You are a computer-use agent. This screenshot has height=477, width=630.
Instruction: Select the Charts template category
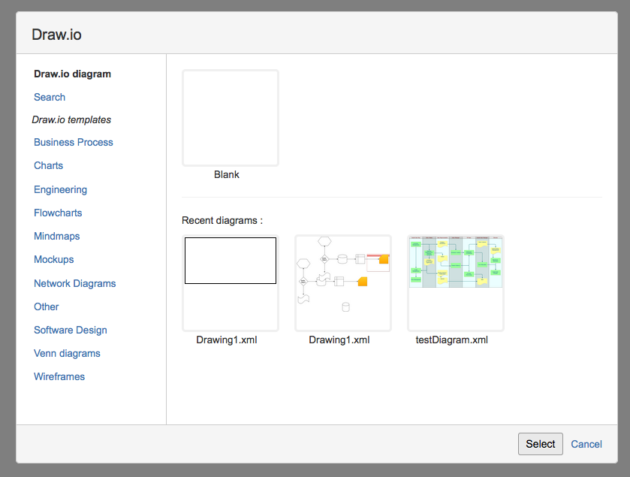pos(48,165)
